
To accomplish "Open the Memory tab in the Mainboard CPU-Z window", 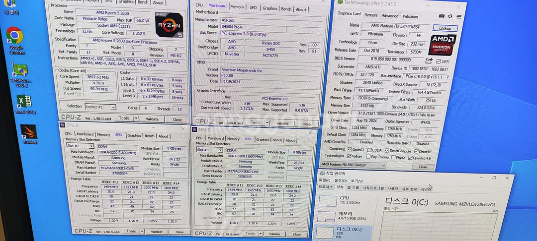I will pos(237,7).
